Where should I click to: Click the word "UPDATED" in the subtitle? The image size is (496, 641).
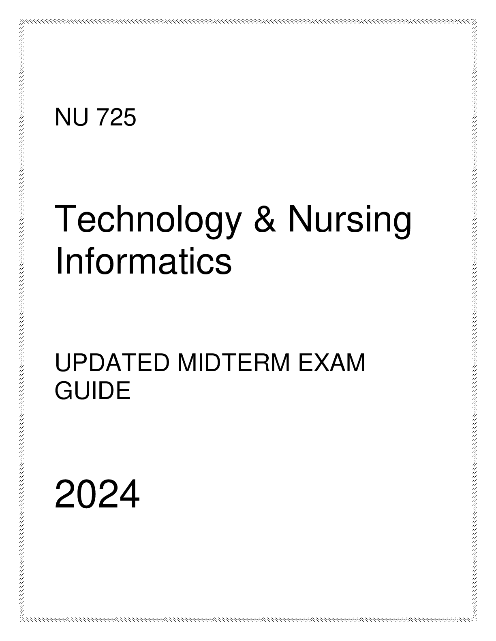(112, 362)
